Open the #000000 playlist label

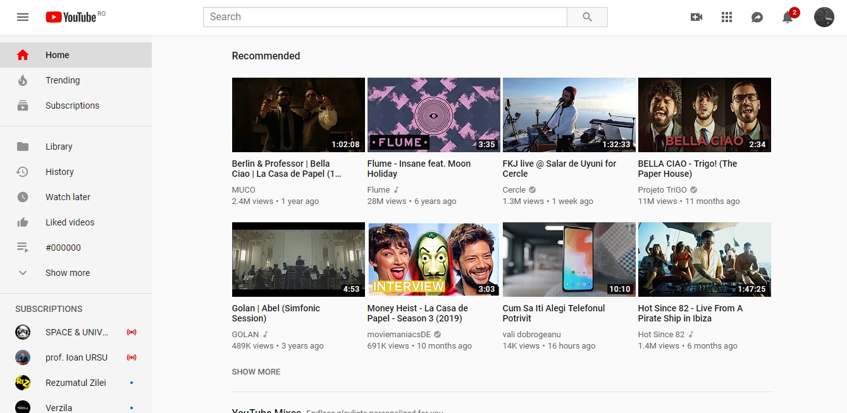pos(63,248)
